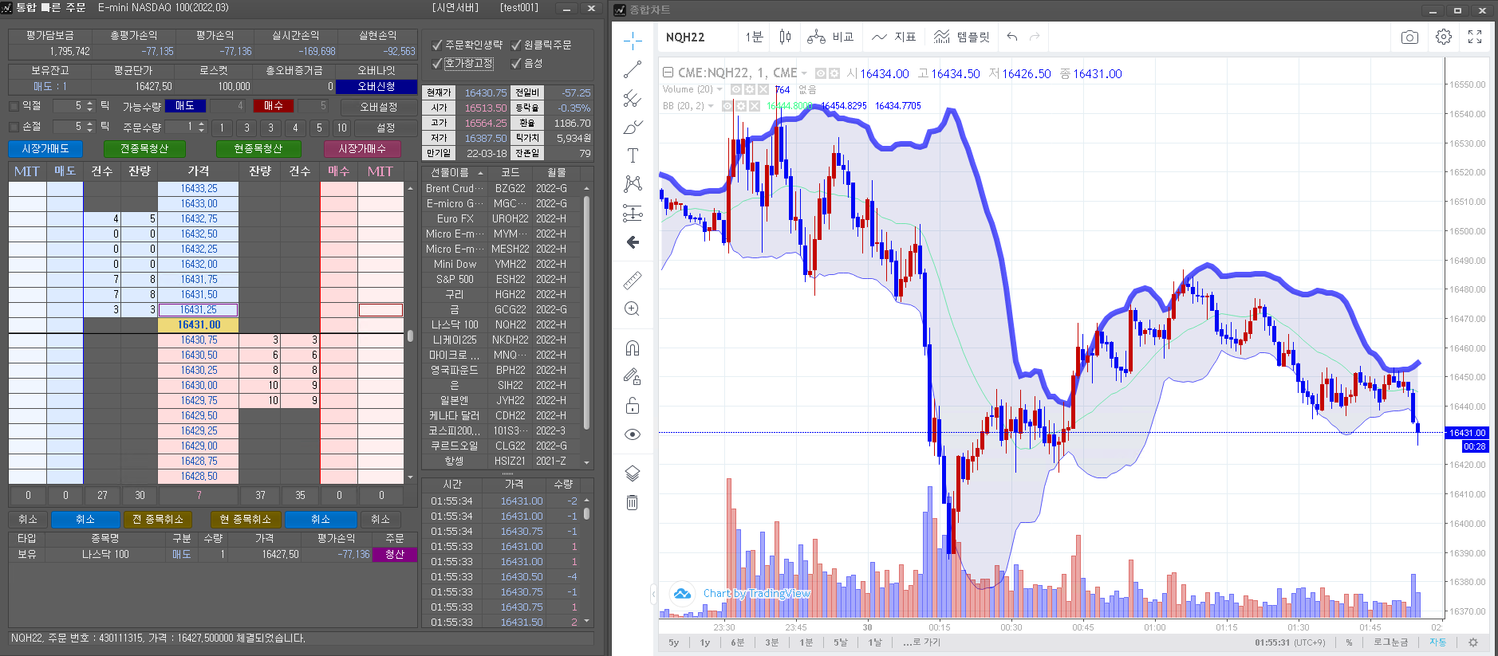Switch to the 5y time range
Screen dimensions: 1498x656
coord(674,642)
